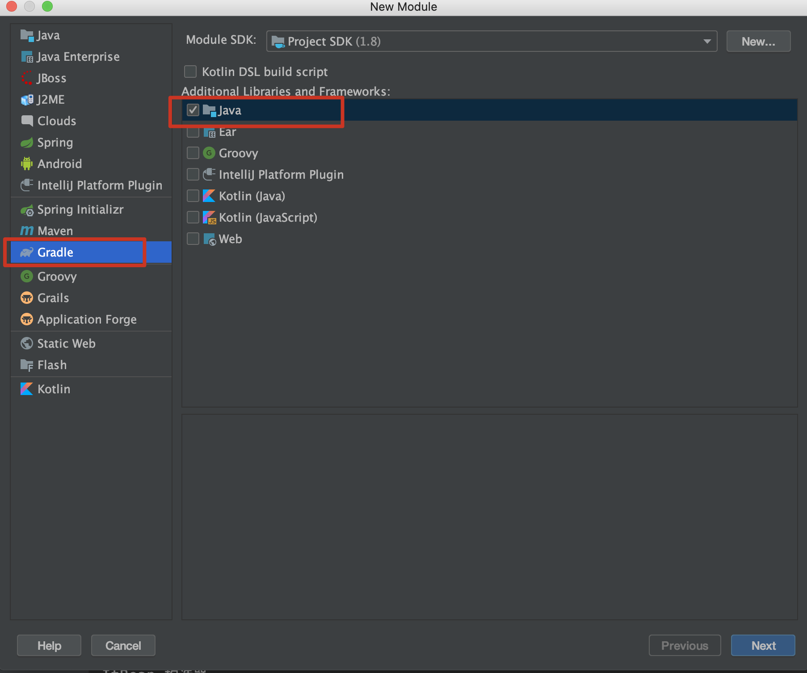Click the Java Enterprise label text
This screenshot has height=673, width=807.
point(78,57)
